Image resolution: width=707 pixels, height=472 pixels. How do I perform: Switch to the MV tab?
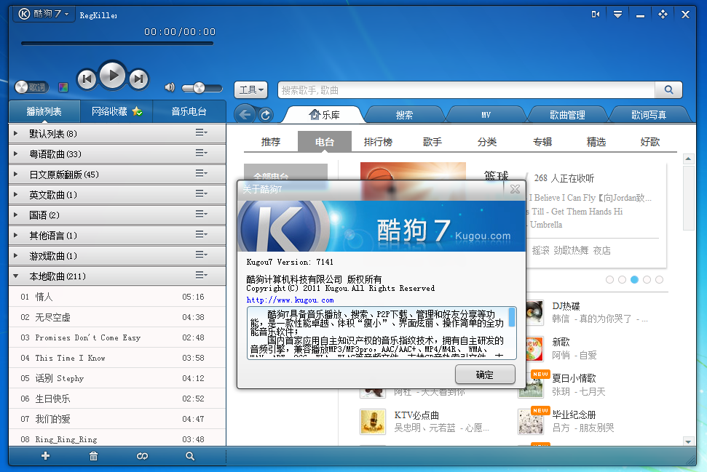[x=486, y=115]
